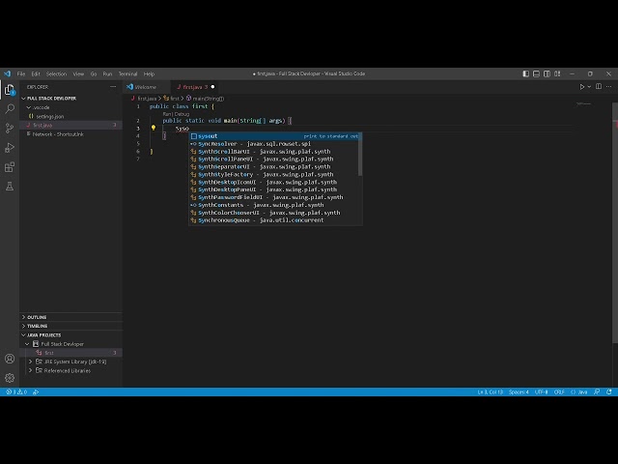
Task: Open the Selection menu
Action: 56,73
